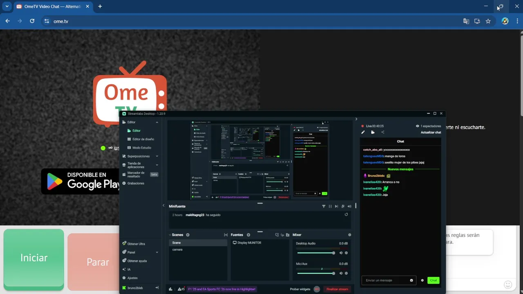Send message with green Chat button
Screen dimensions: 523x294
click(434, 280)
